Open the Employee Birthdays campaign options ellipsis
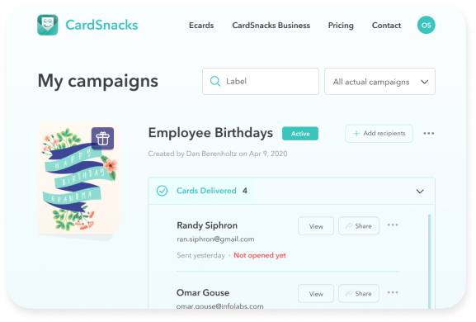This screenshot has height=322, width=476. [428, 134]
